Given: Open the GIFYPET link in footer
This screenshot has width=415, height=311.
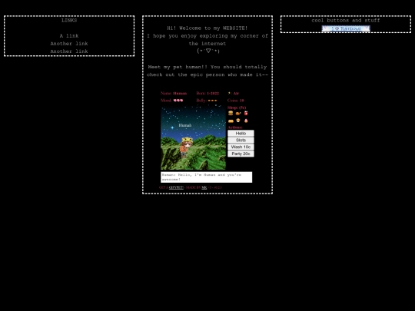Looking at the screenshot, I should coord(176,187).
